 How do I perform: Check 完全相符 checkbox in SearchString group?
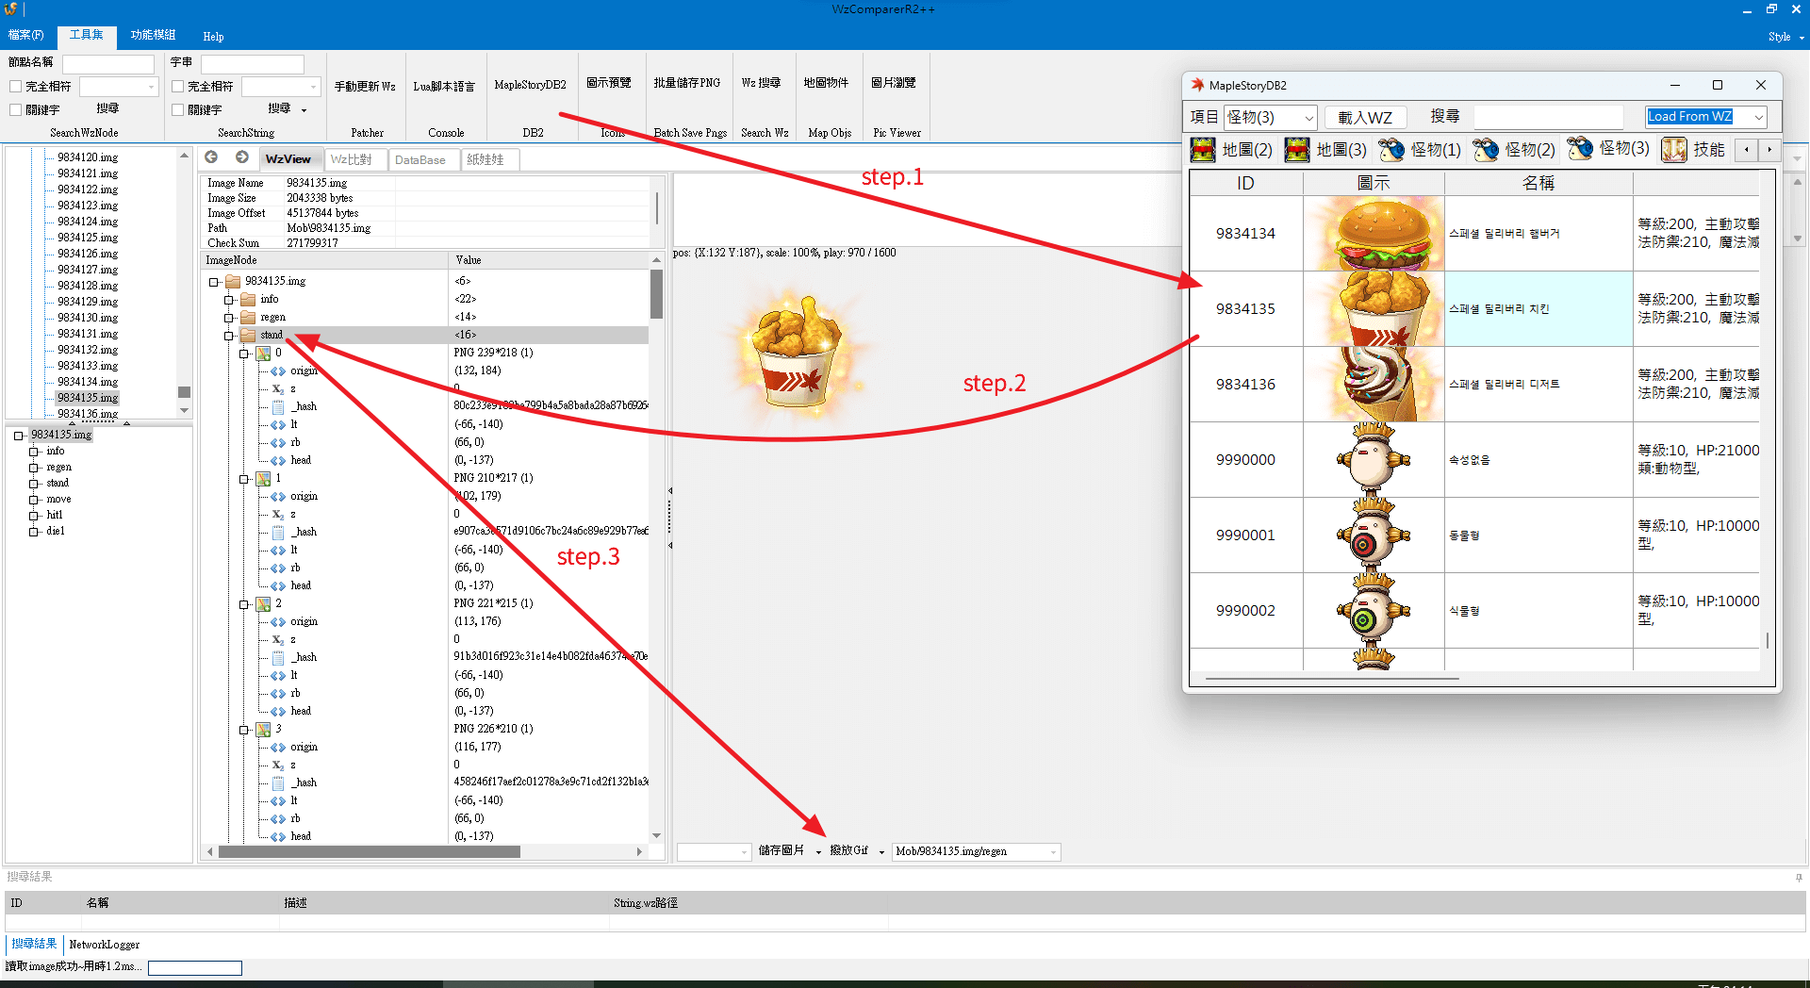177,87
